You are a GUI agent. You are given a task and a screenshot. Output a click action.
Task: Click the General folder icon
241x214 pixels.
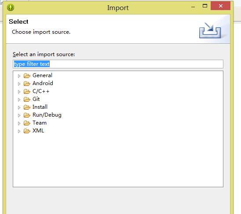27,75
